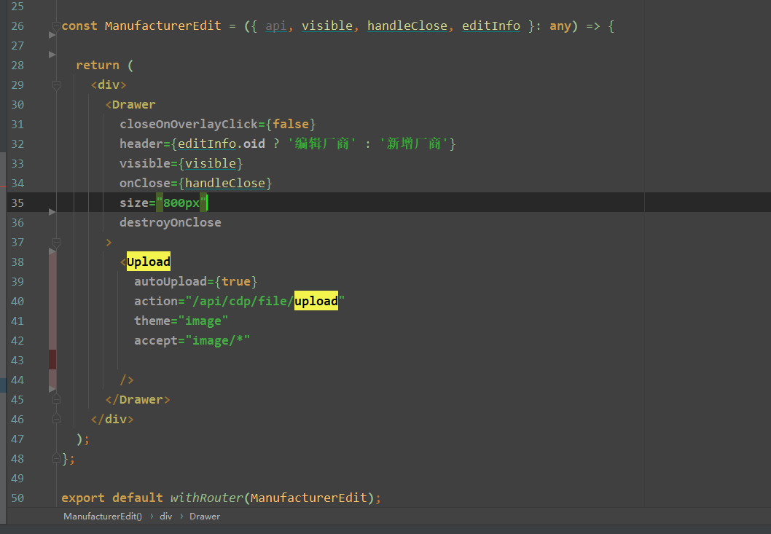Click ManufacturerEdit on line 50
The height and width of the screenshot is (534, 771).
click(x=309, y=498)
